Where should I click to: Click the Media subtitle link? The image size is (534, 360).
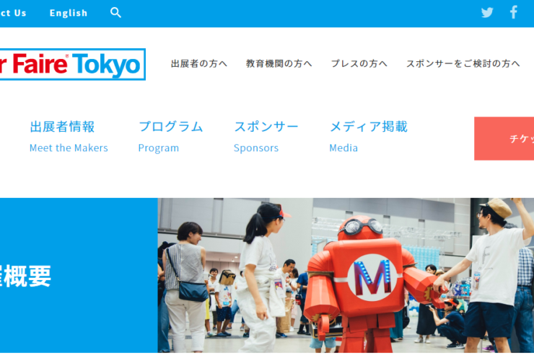click(343, 148)
